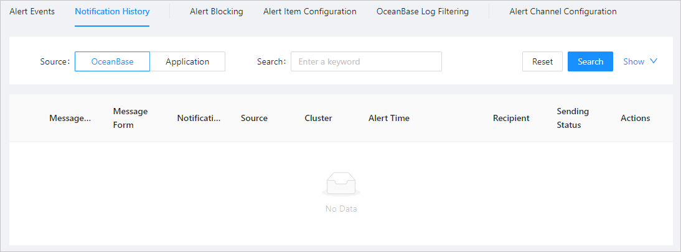Open the Alert Channel Configuration tab

point(563,11)
